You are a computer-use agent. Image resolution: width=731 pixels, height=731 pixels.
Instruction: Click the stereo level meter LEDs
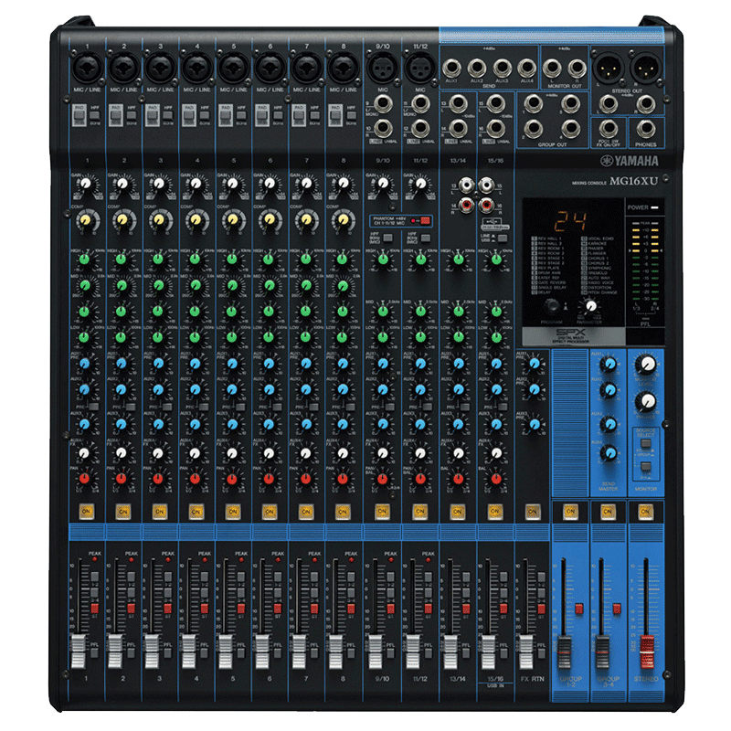pos(645,262)
